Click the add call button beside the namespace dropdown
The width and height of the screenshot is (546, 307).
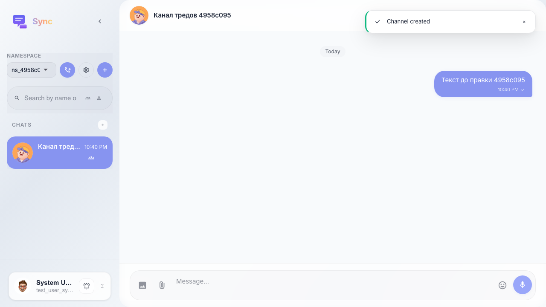tap(67, 70)
